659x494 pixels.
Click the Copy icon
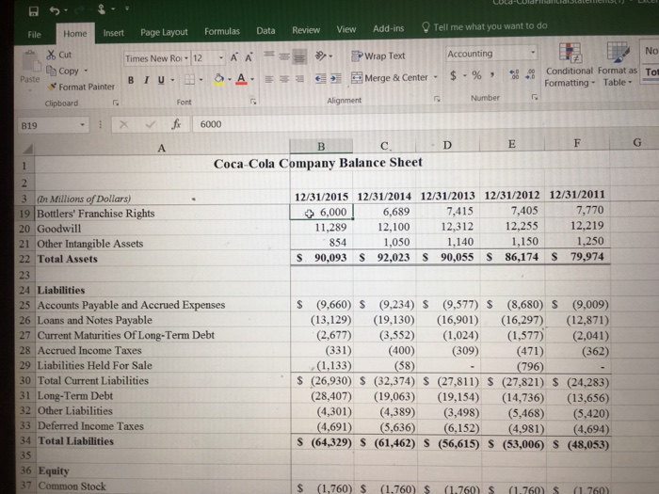click(51, 71)
